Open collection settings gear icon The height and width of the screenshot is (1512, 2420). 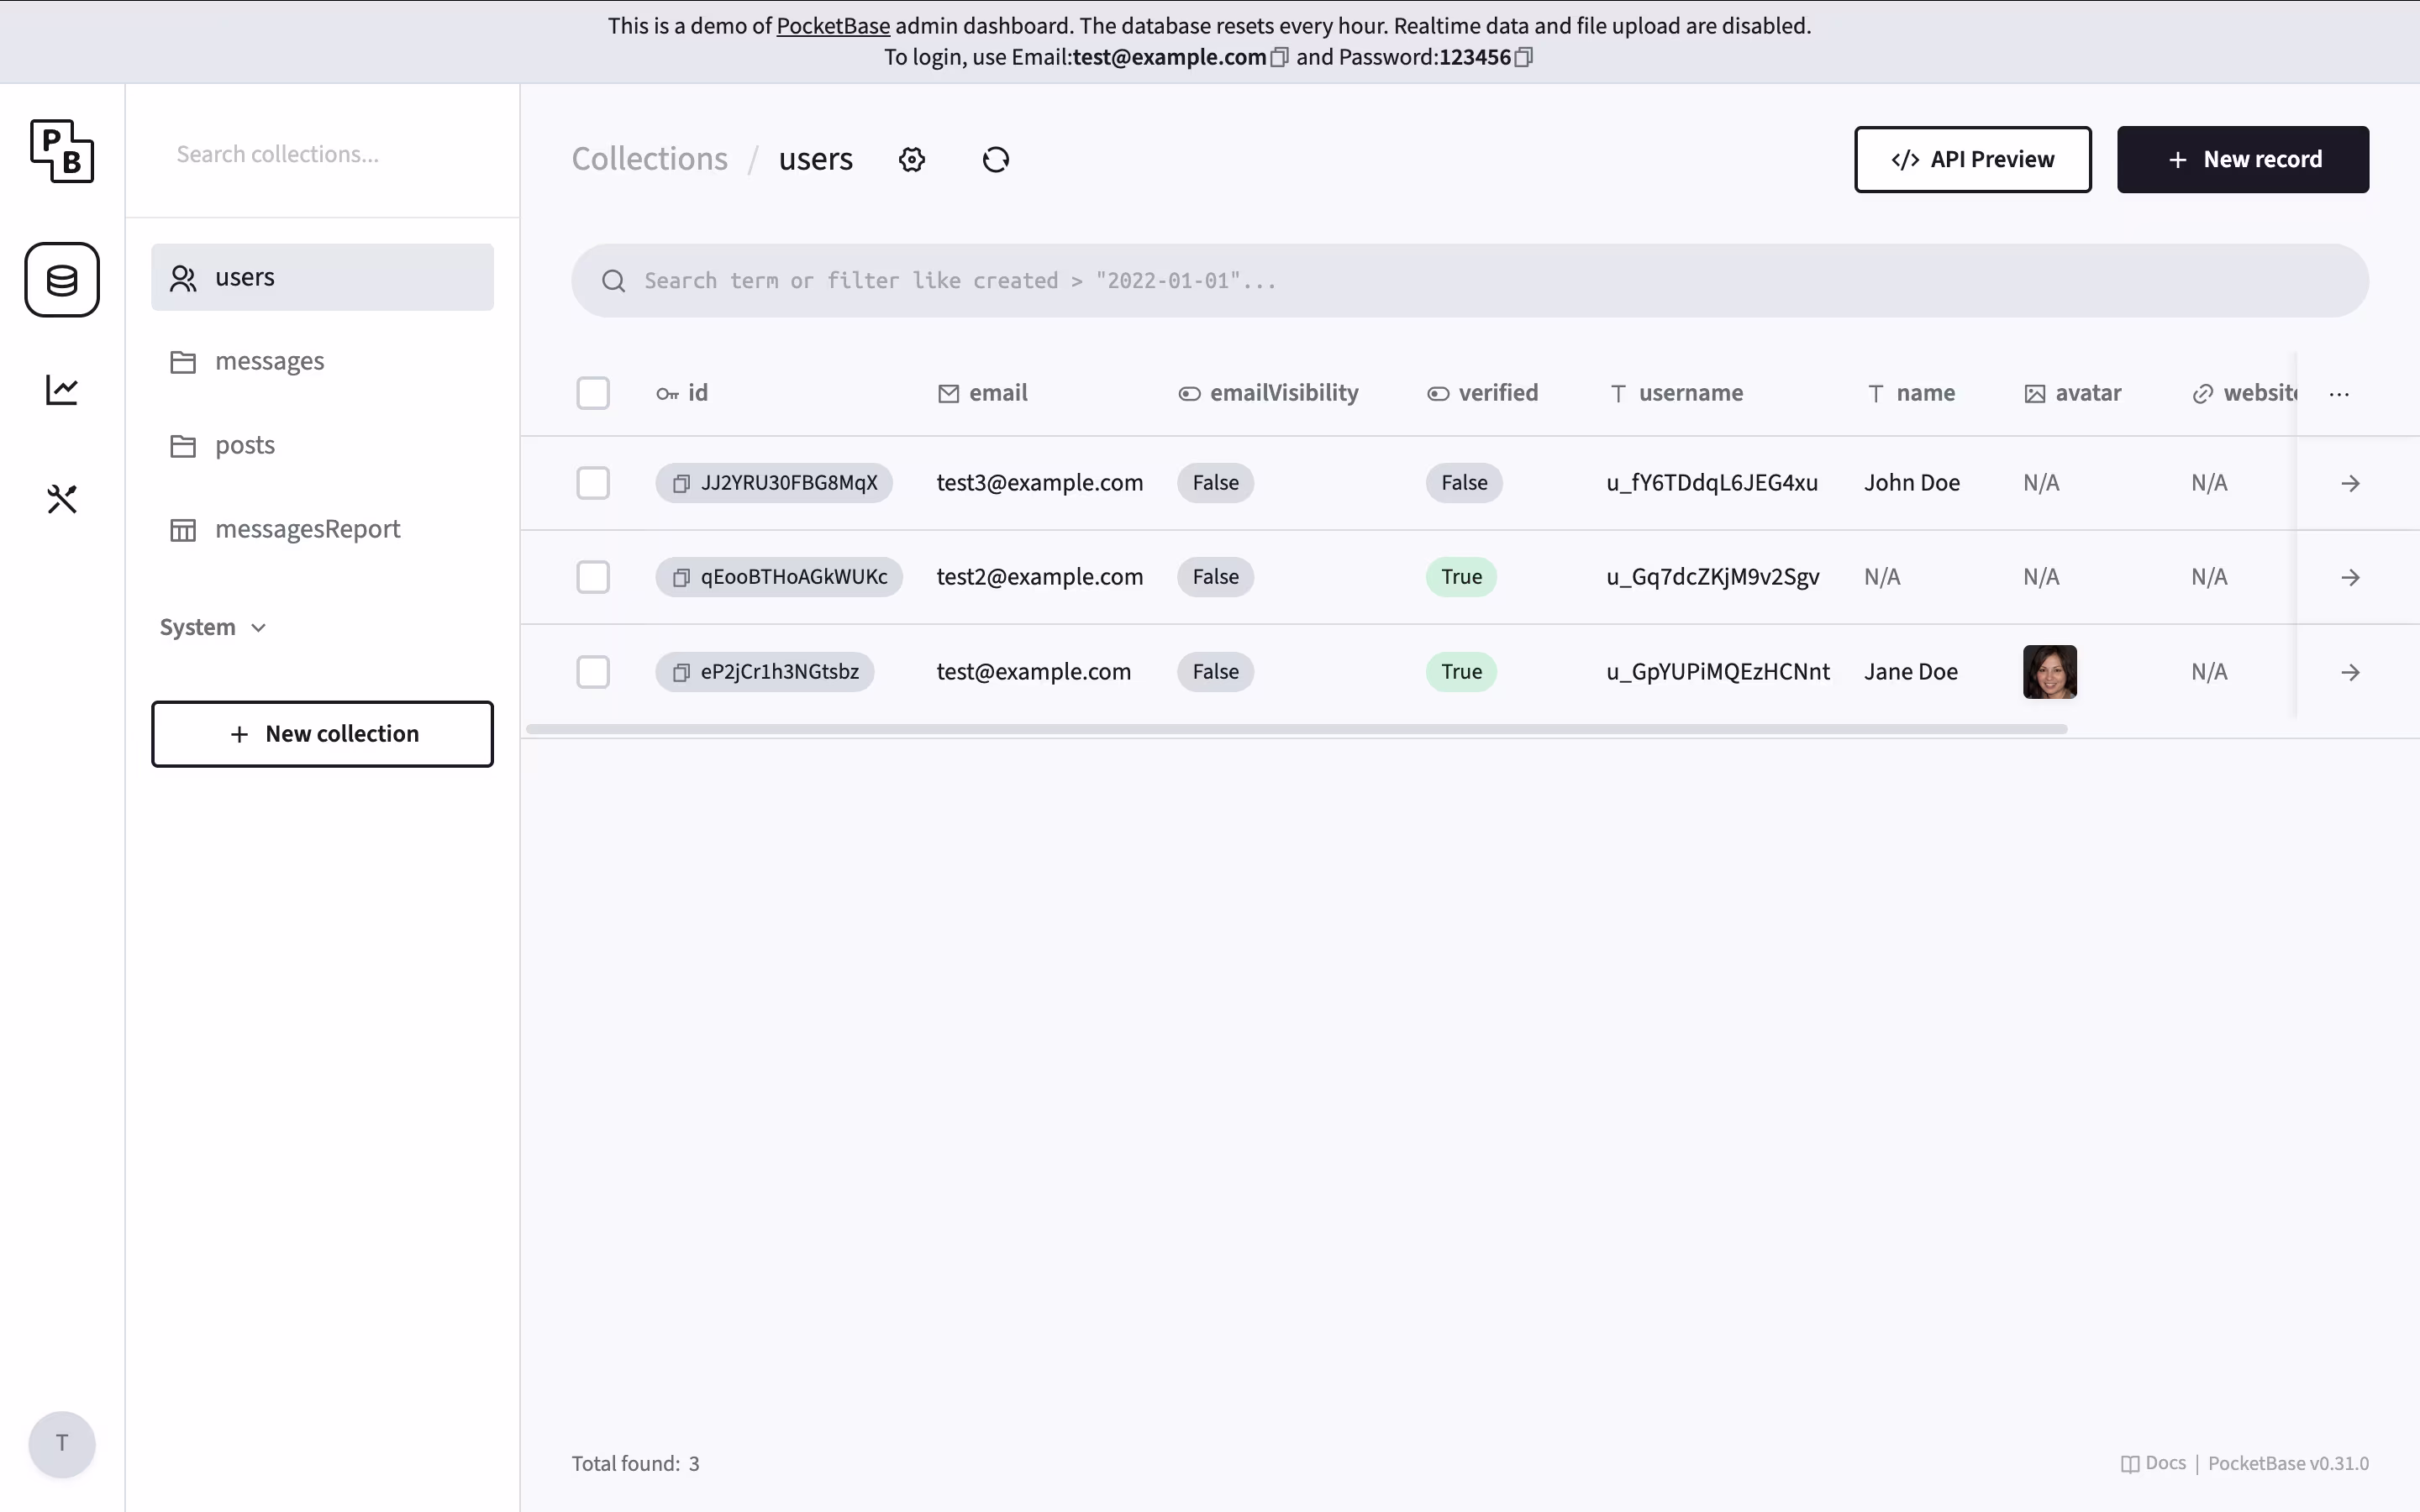911,160
